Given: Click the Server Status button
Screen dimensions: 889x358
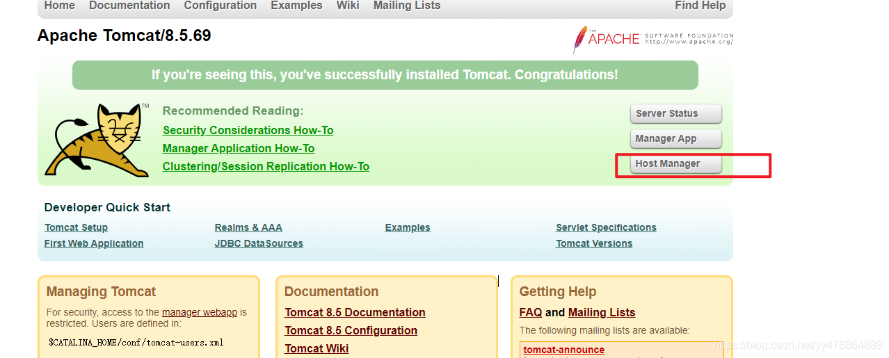Looking at the screenshot, I should [675, 113].
